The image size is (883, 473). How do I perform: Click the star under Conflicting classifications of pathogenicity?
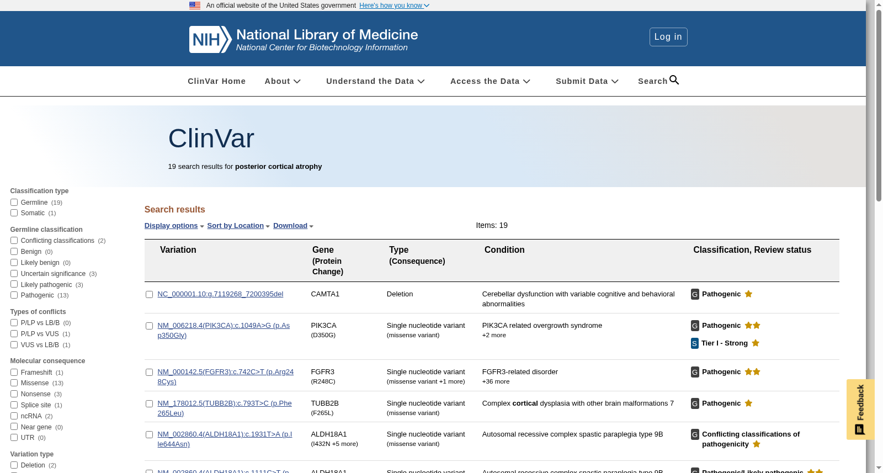[x=757, y=444]
